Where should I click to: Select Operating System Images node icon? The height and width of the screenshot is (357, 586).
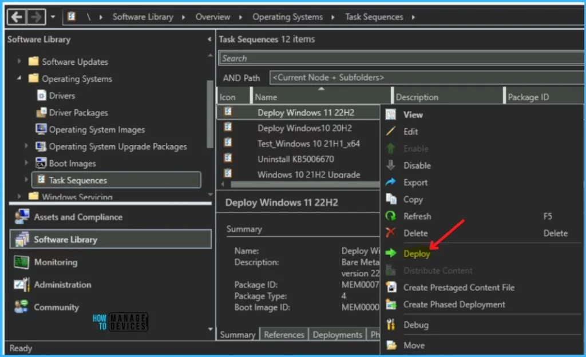click(x=41, y=129)
